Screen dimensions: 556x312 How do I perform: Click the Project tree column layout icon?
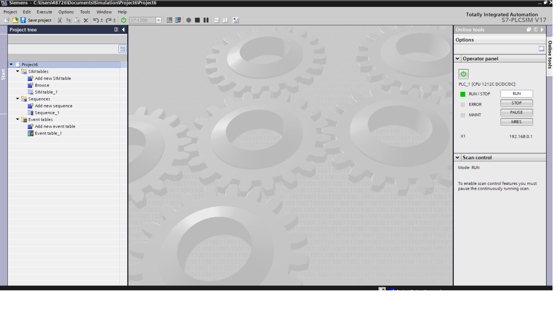116,29
